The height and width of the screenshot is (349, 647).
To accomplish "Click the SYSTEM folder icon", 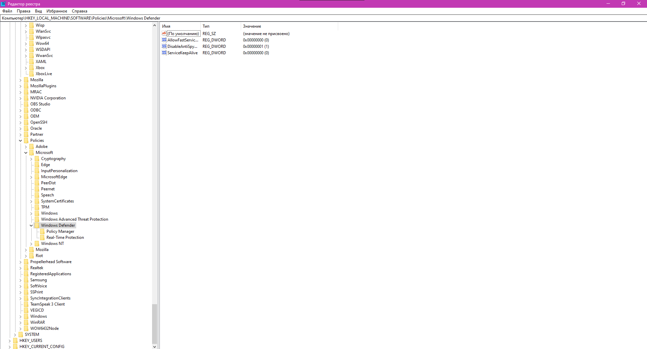I will pos(21,335).
